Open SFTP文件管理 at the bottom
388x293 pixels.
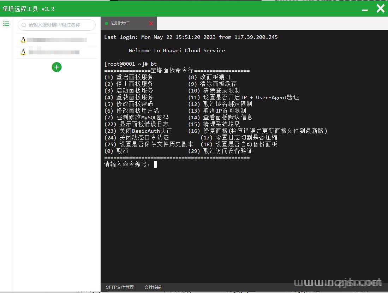[120, 287]
